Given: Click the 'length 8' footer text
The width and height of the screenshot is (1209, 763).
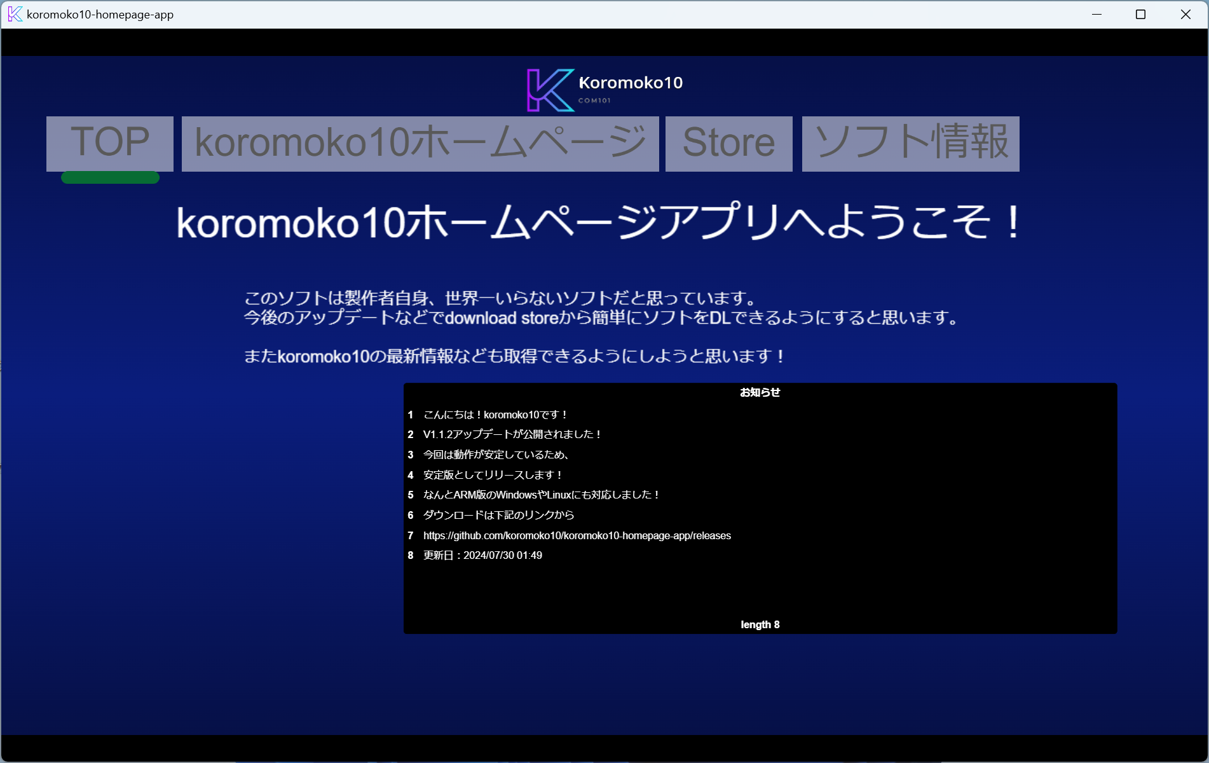Looking at the screenshot, I should 760,624.
